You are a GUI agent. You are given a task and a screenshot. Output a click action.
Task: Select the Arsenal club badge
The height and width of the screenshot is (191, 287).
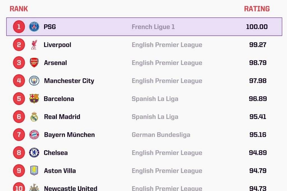pyautogui.click(x=34, y=63)
